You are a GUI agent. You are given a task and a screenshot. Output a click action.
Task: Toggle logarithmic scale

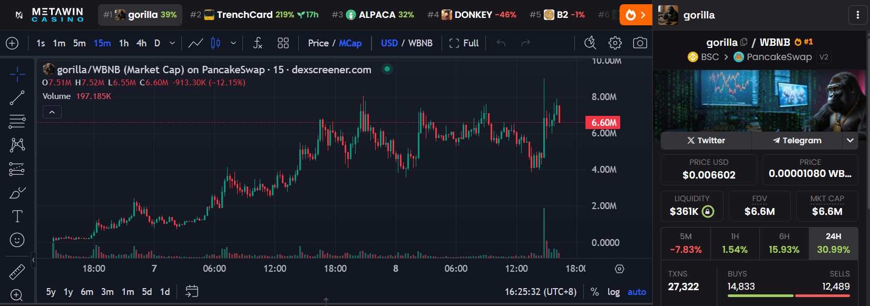pos(613,292)
